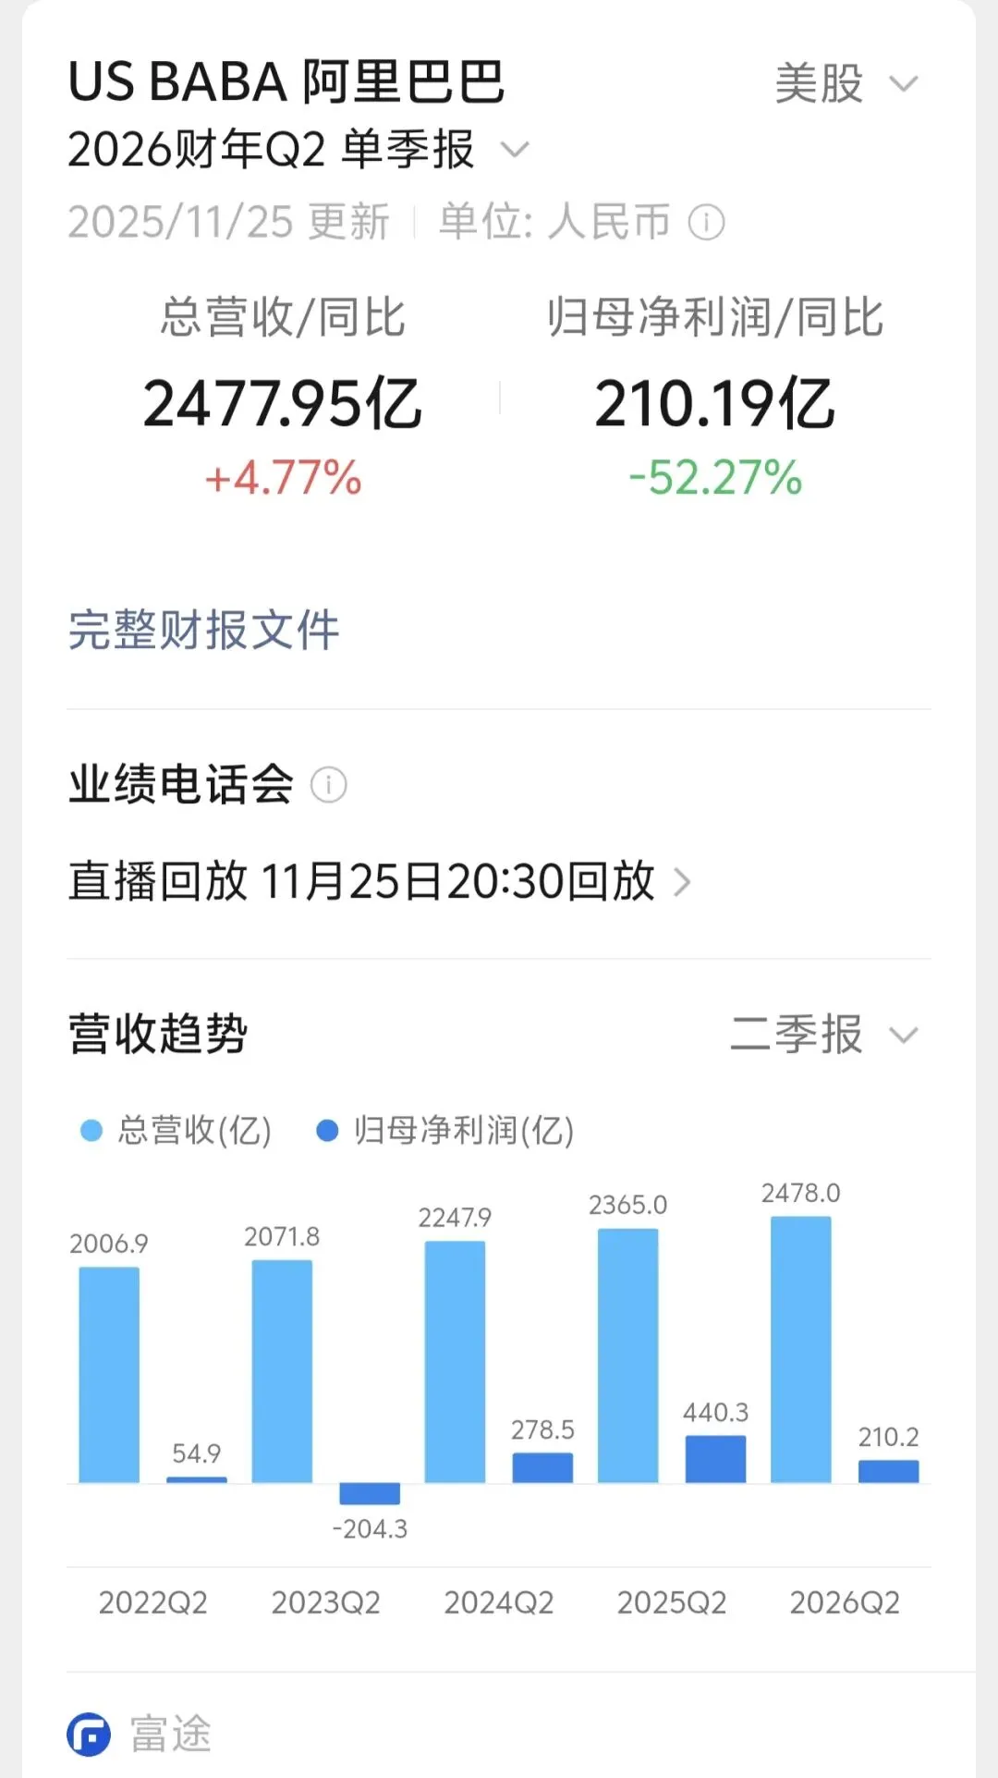Select the 2022Q2 revenue bar 2006.9
Image resolution: width=998 pixels, height=1778 pixels.
click(109, 1375)
